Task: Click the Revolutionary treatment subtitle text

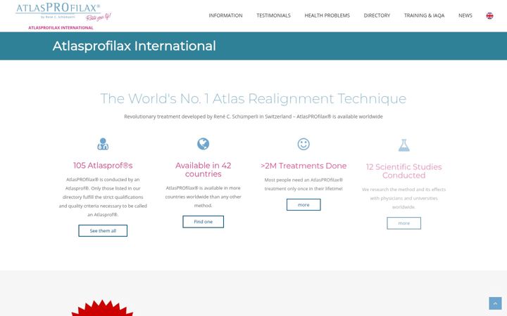Action: point(254,117)
